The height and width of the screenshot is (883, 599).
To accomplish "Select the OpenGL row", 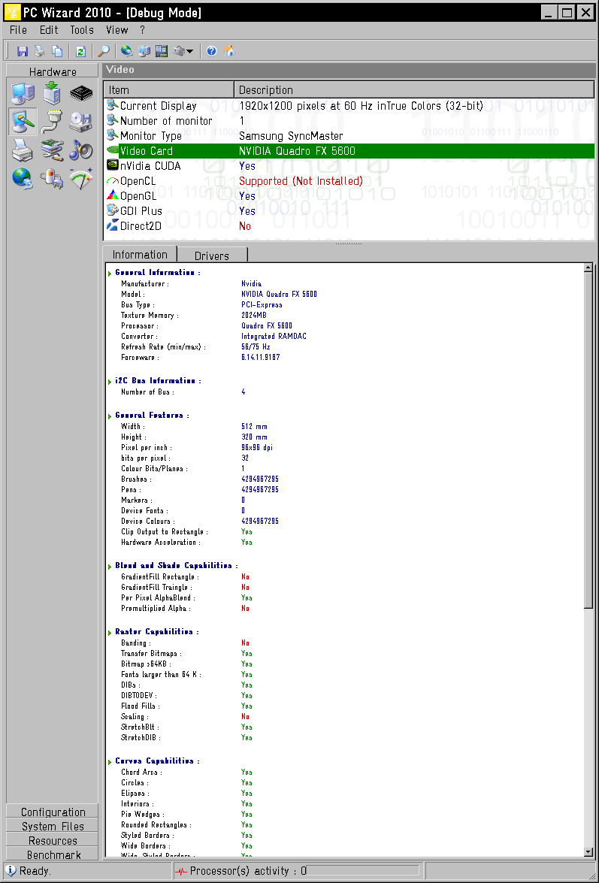I will [x=349, y=196].
